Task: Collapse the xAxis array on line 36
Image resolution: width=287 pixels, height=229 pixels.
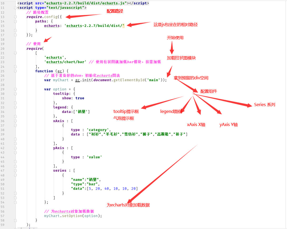Action: (15, 121)
